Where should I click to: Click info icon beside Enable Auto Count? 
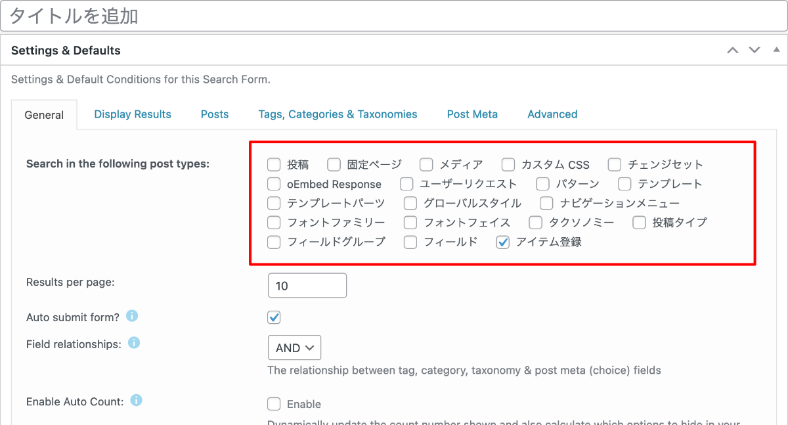[x=137, y=401]
